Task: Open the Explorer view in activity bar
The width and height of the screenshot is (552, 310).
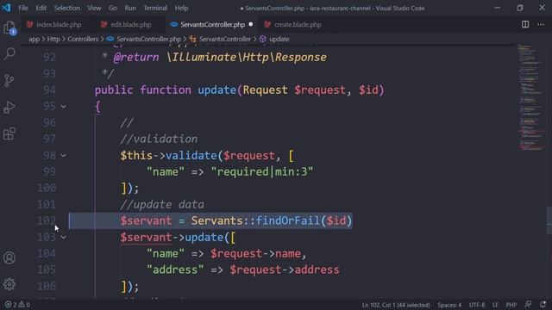Action: click(9, 28)
